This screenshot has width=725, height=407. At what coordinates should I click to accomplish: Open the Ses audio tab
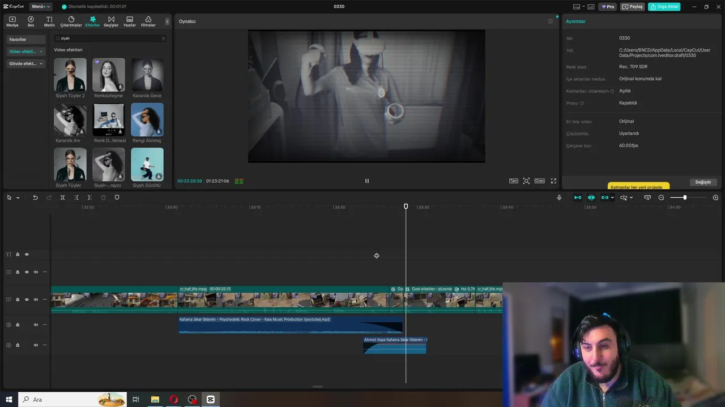[x=31, y=21]
